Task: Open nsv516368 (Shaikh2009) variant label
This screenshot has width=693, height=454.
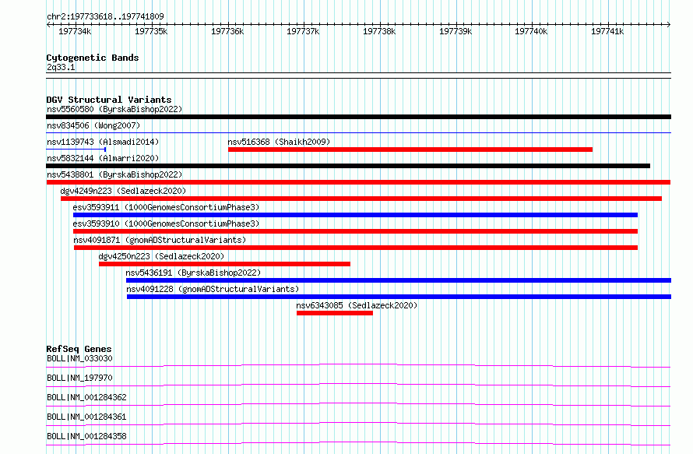Action: click(x=279, y=142)
